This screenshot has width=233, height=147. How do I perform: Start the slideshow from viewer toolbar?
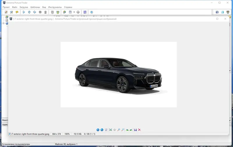(106, 130)
